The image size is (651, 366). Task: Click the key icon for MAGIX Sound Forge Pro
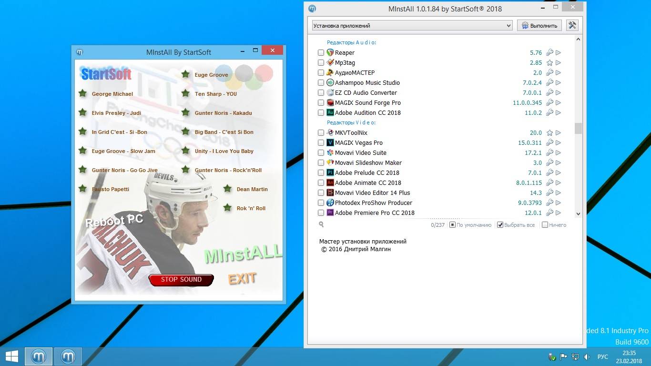point(549,103)
